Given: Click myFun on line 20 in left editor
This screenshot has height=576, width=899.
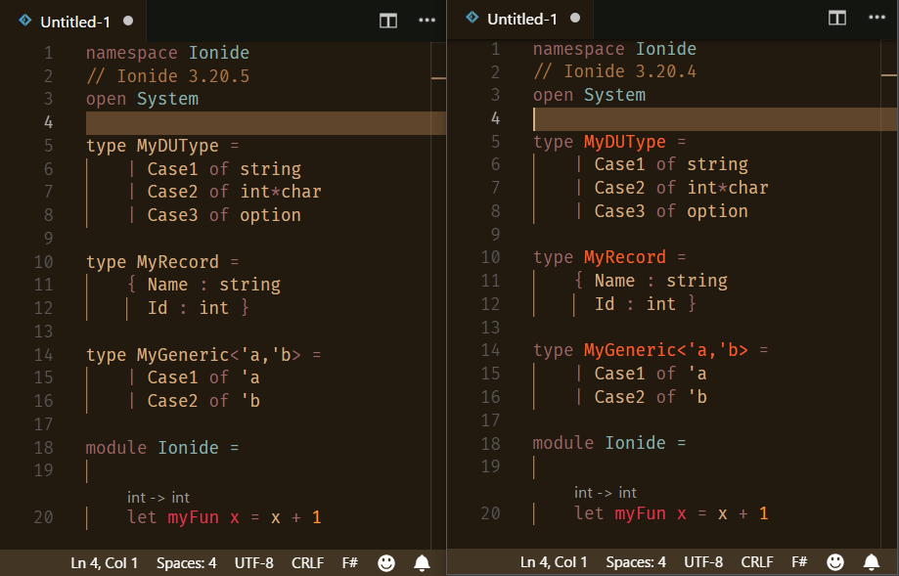Looking at the screenshot, I should click(x=194, y=517).
